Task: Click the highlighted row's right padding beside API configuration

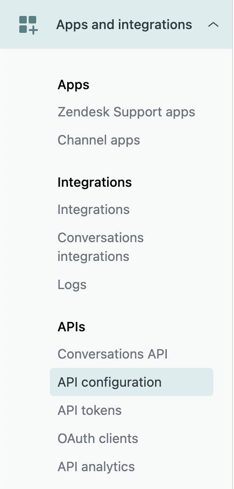Action: pos(187,382)
